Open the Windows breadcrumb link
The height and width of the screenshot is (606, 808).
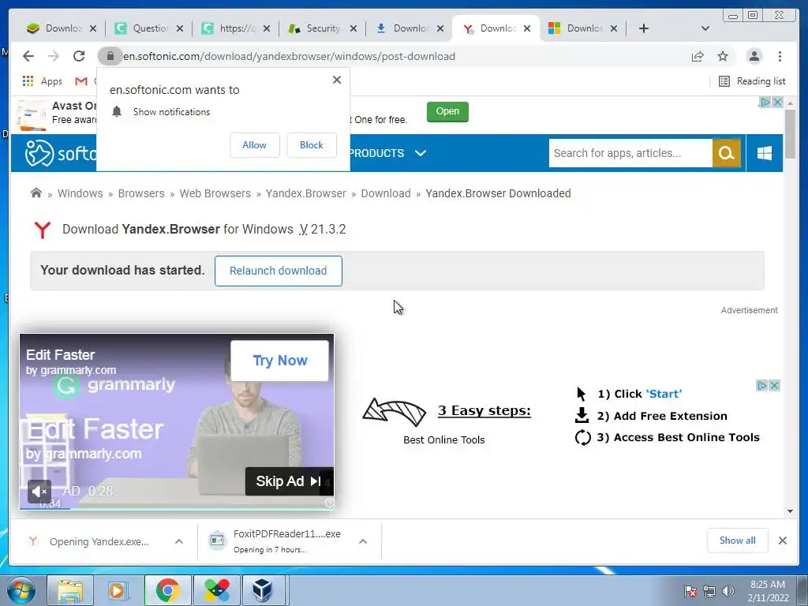click(x=80, y=193)
